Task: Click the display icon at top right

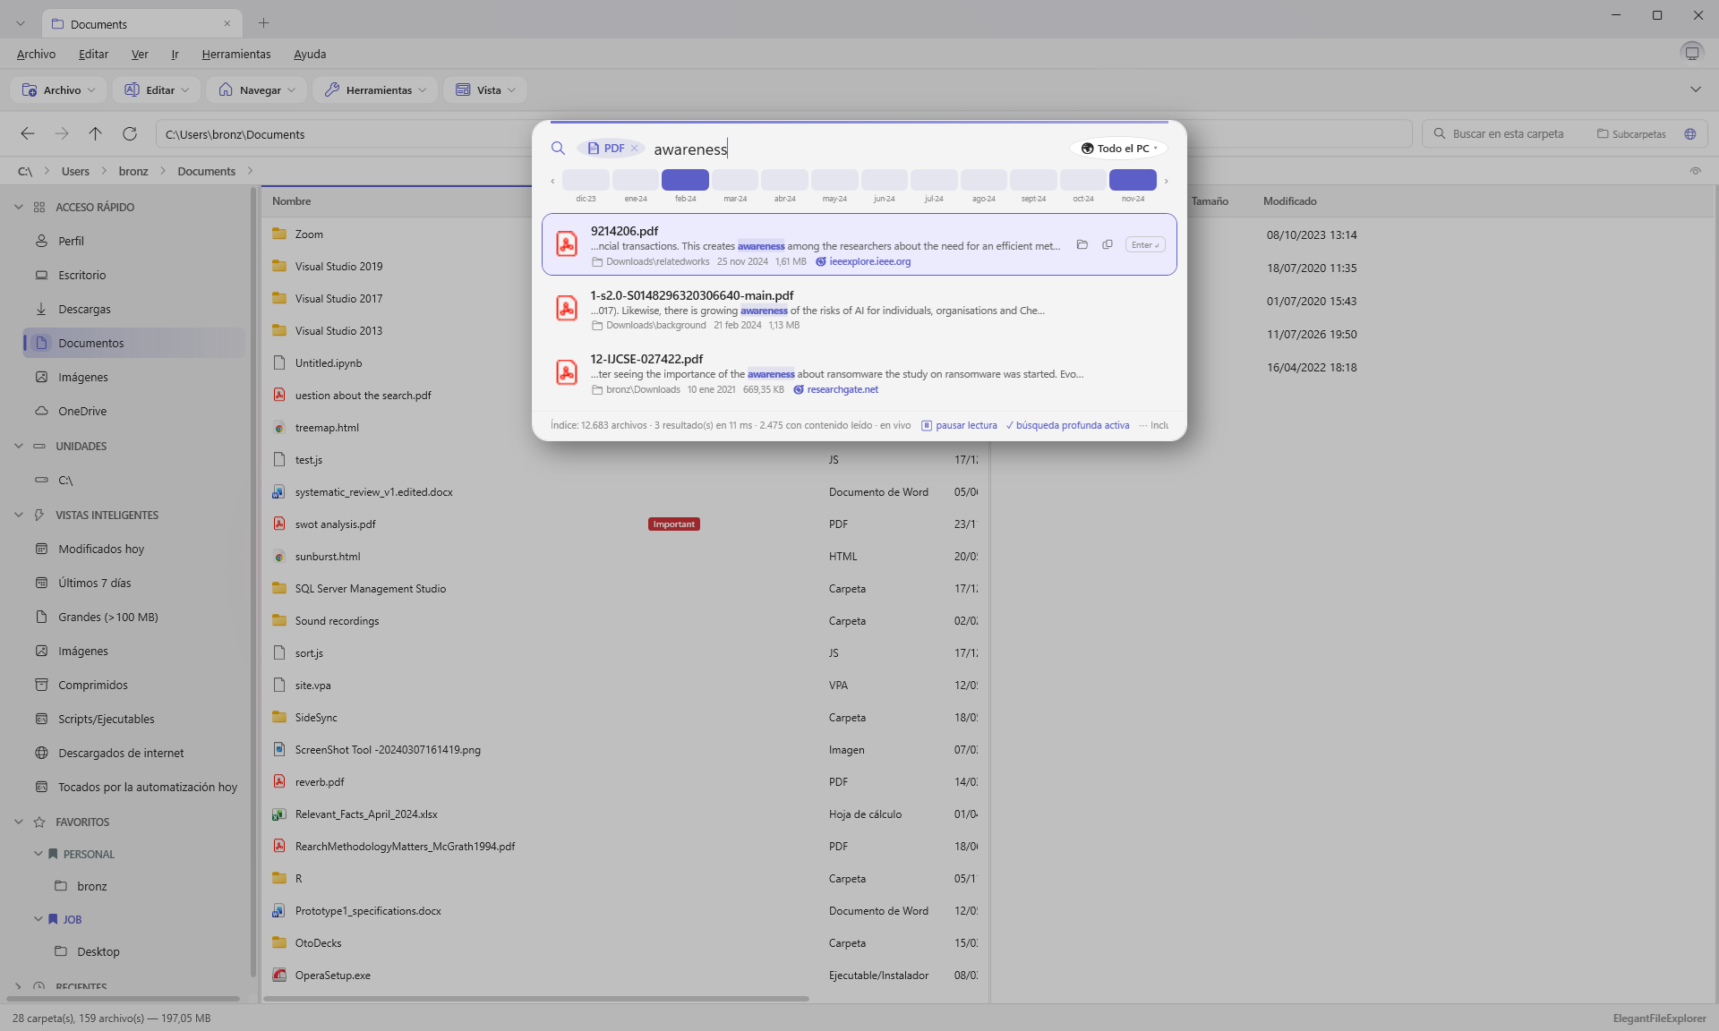Action: tap(1691, 53)
